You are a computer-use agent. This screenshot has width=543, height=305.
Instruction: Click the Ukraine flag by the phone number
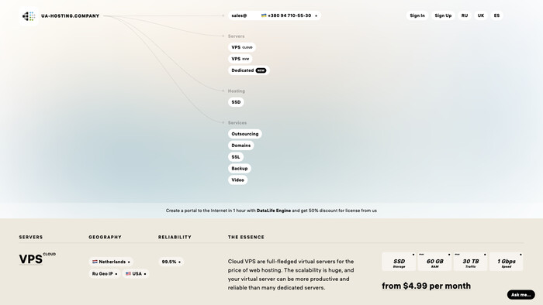264,15
